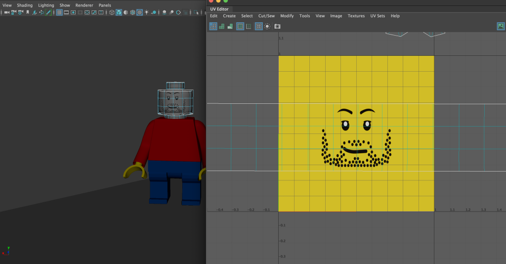Click the dotted circle icon in UV Editor toolbar
This screenshot has height=264, width=506.
(x=267, y=27)
